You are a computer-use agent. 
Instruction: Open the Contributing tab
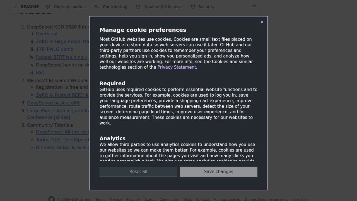(x=111, y=7)
